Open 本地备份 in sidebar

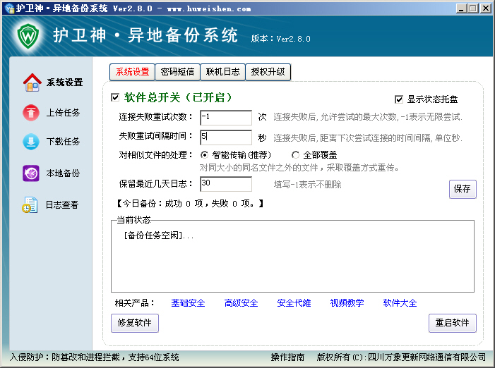tap(63, 173)
